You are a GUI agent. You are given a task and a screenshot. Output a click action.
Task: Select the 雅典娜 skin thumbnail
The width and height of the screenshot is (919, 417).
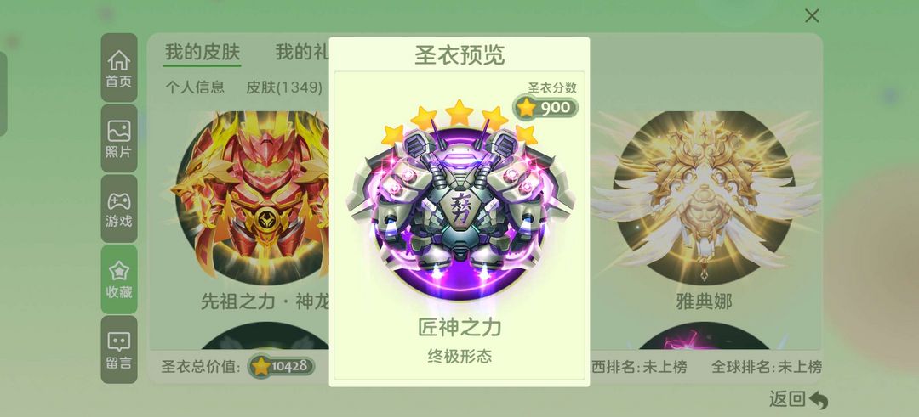pos(704,198)
